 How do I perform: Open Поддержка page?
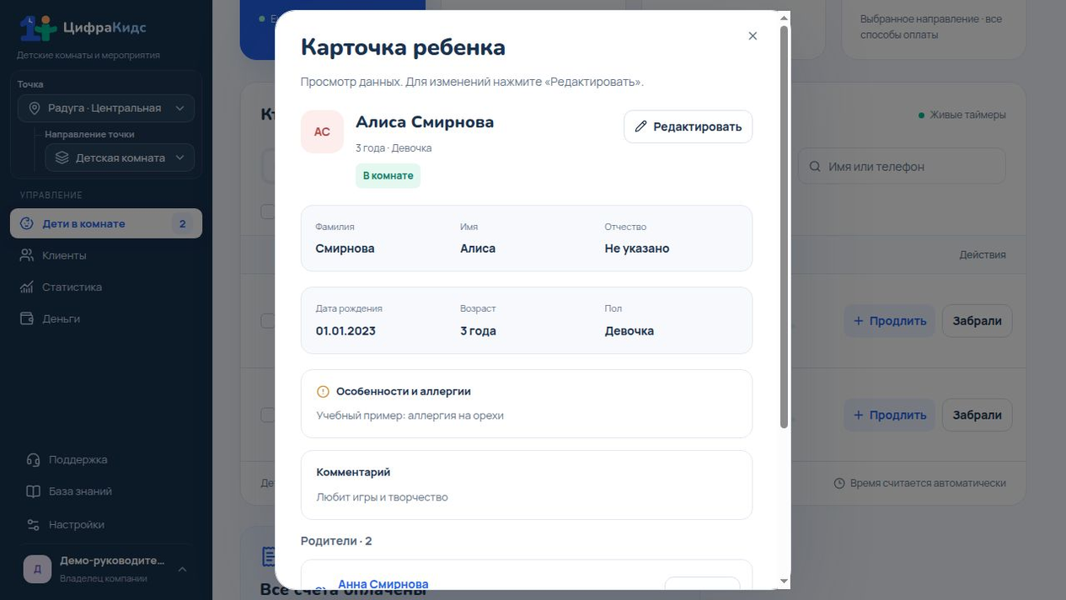click(106, 460)
